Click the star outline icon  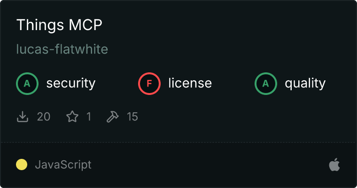point(72,117)
